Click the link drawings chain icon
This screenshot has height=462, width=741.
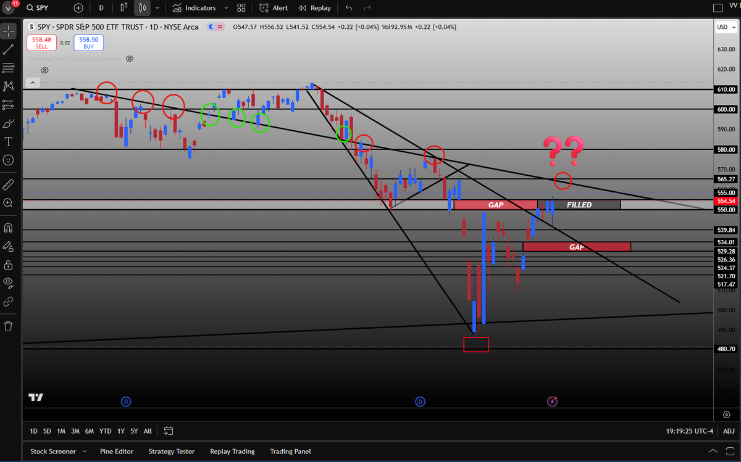9,302
